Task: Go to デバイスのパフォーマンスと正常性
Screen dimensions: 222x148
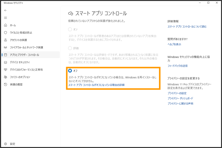Action: 31,70
